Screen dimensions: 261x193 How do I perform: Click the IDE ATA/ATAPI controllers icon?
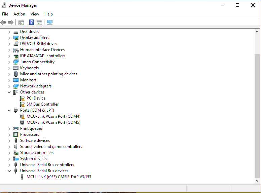click(x=16, y=56)
